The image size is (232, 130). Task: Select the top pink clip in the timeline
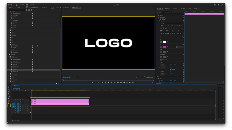[x=60, y=100]
